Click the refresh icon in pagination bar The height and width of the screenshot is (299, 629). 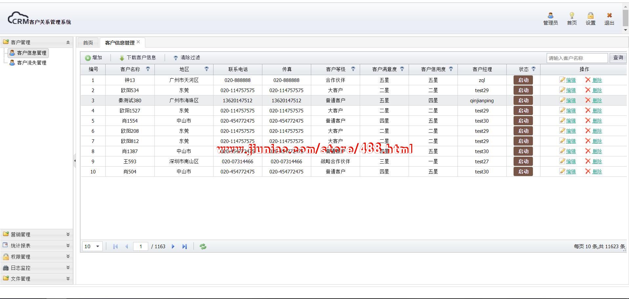point(203,247)
